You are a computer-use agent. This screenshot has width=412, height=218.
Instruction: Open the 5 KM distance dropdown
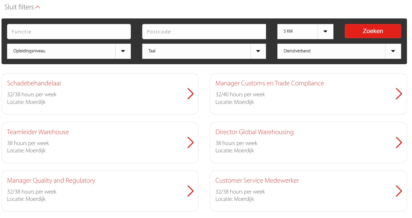point(325,31)
